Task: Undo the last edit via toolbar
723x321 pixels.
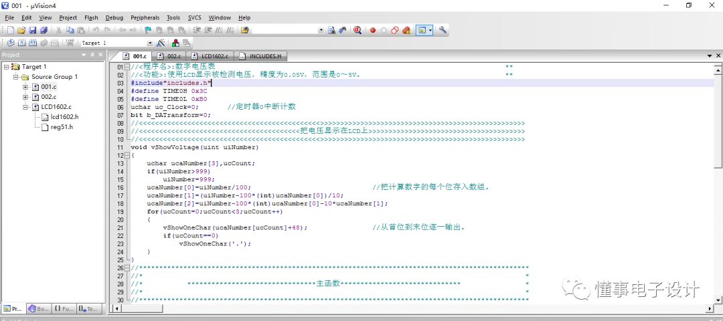Action: (x=96, y=30)
